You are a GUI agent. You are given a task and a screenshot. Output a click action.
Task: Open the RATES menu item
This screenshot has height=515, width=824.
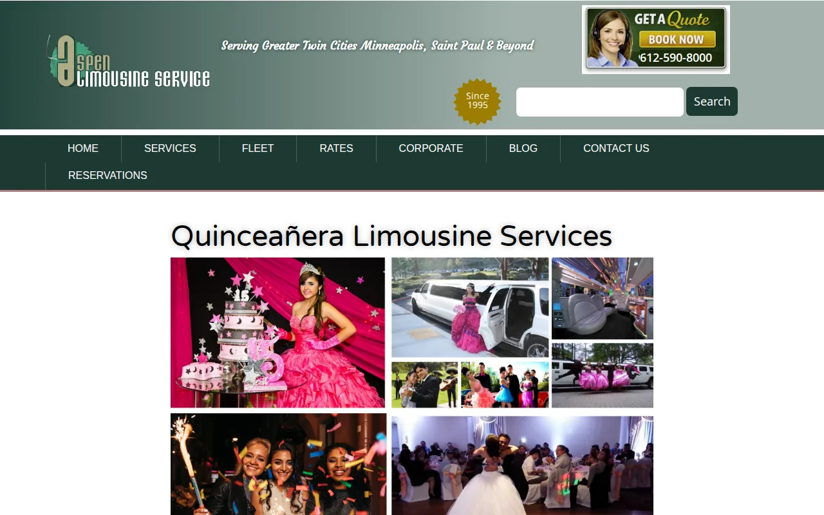click(337, 149)
